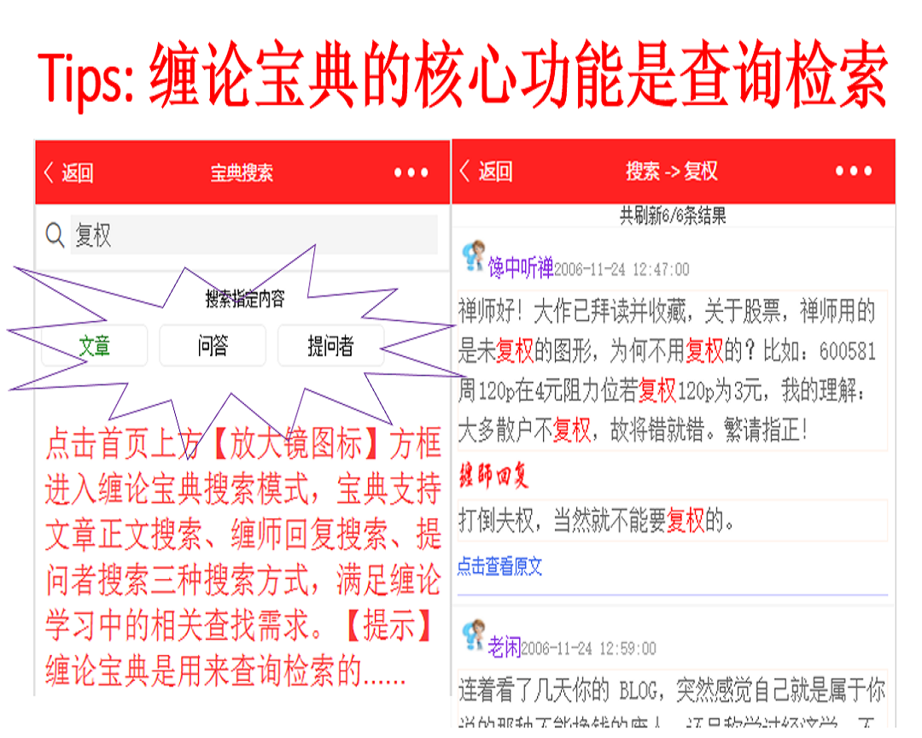This screenshot has height=738, width=922.
Task: Focus the search field containing 复权
Action: pos(254,235)
